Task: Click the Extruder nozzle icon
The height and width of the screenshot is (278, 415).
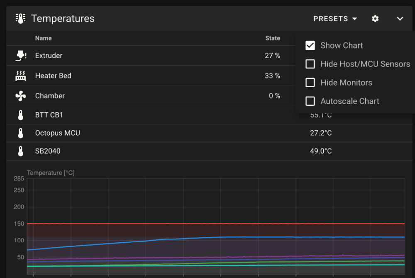Action: (x=21, y=56)
